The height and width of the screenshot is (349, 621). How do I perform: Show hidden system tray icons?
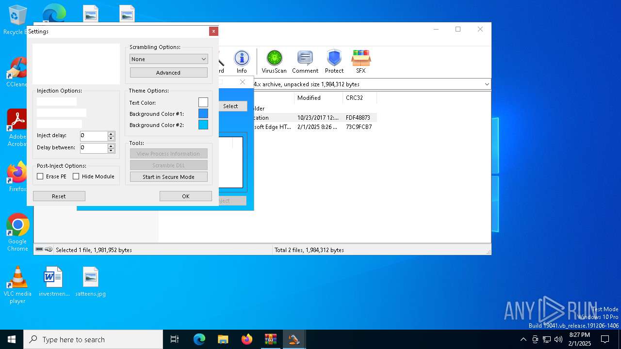point(523,339)
